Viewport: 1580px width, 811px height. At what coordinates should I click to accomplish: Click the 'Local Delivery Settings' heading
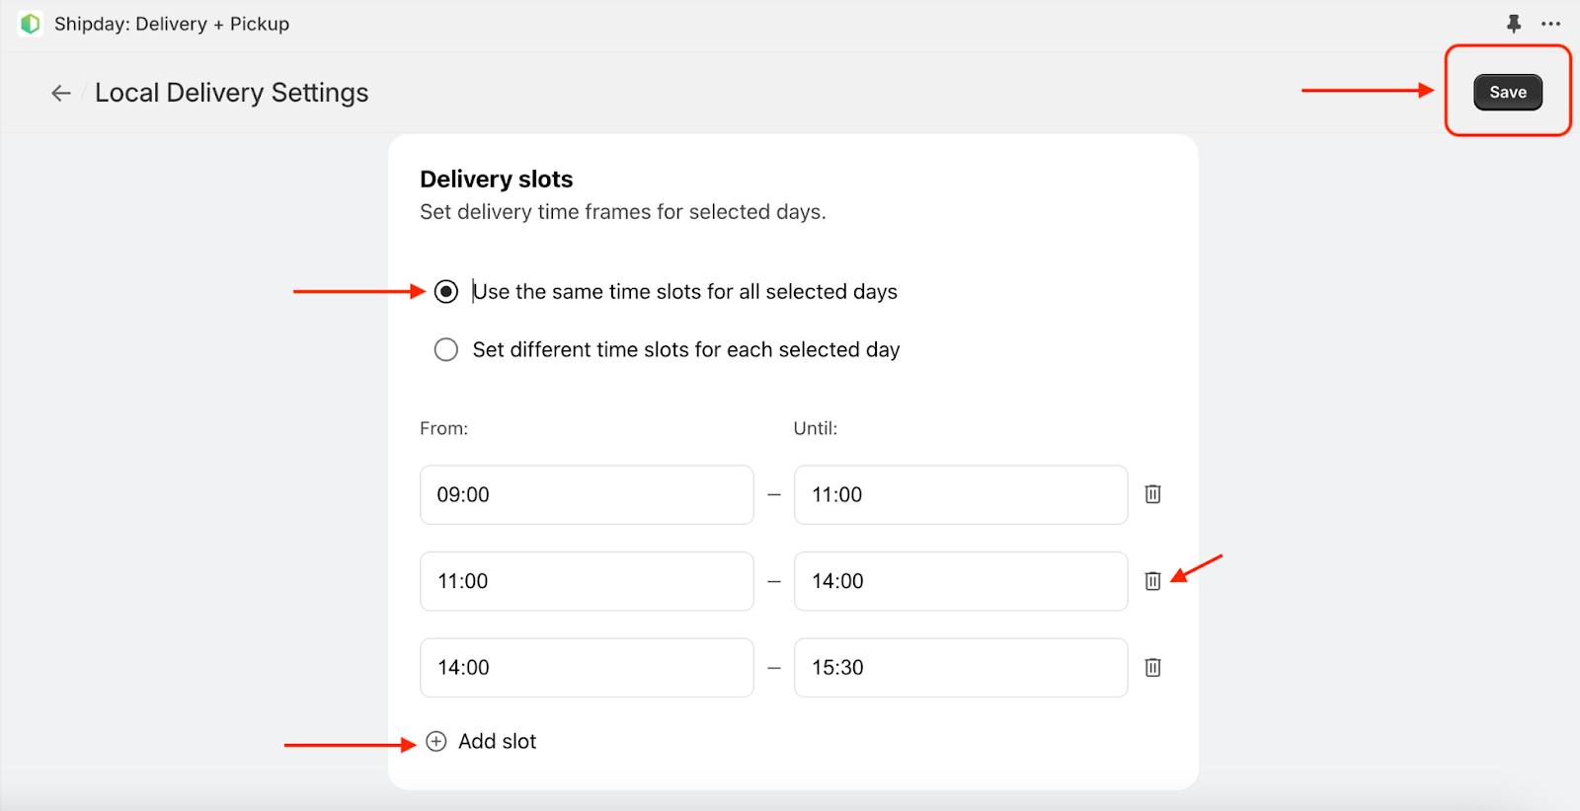[x=232, y=93]
